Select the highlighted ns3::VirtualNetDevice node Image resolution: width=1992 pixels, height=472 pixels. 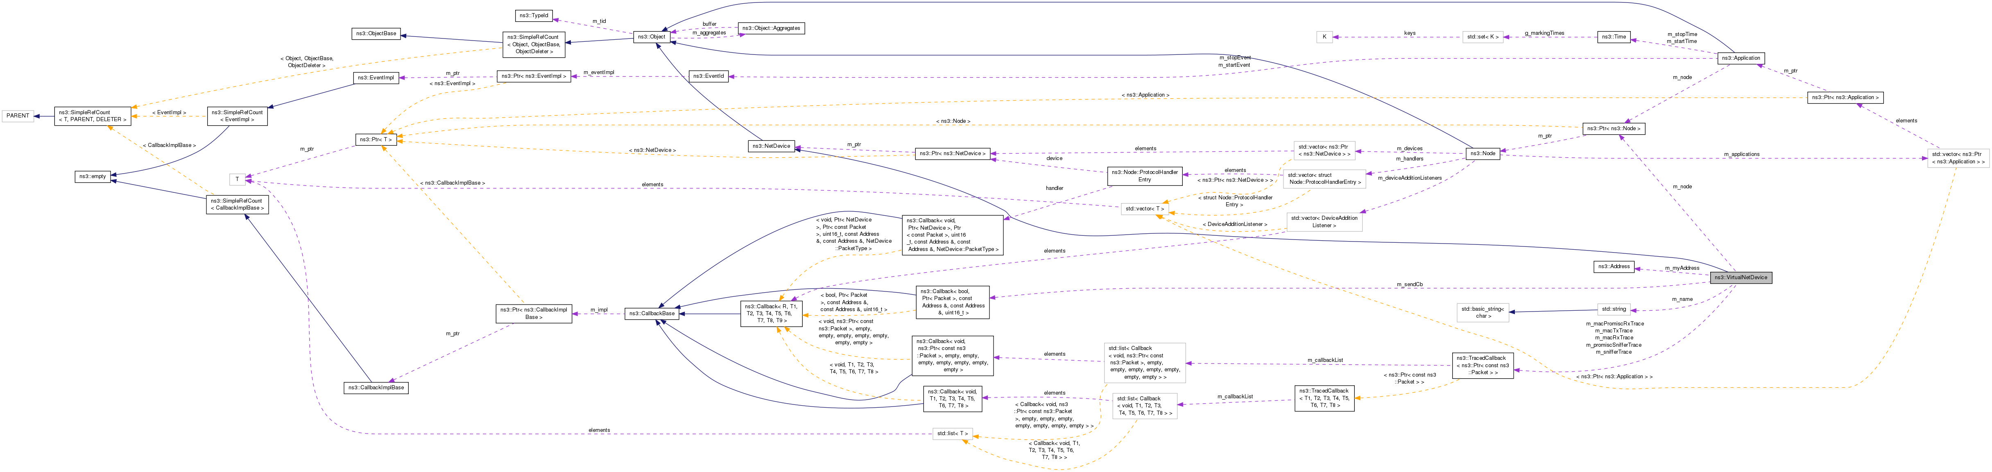1741,277
